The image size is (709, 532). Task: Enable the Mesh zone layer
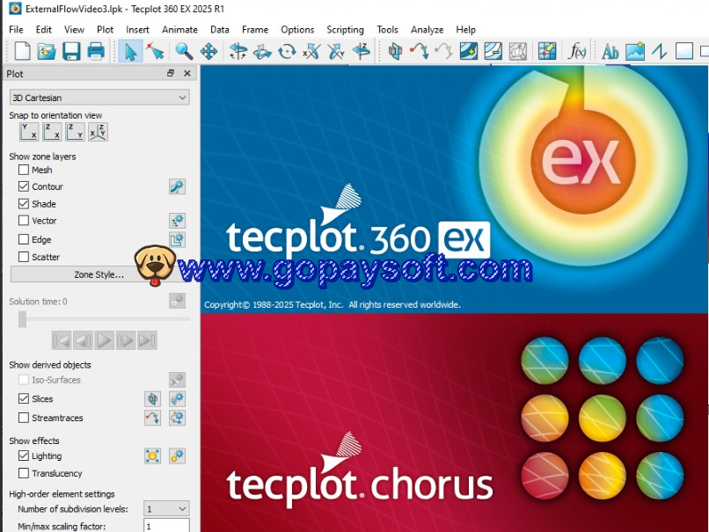click(x=24, y=170)
